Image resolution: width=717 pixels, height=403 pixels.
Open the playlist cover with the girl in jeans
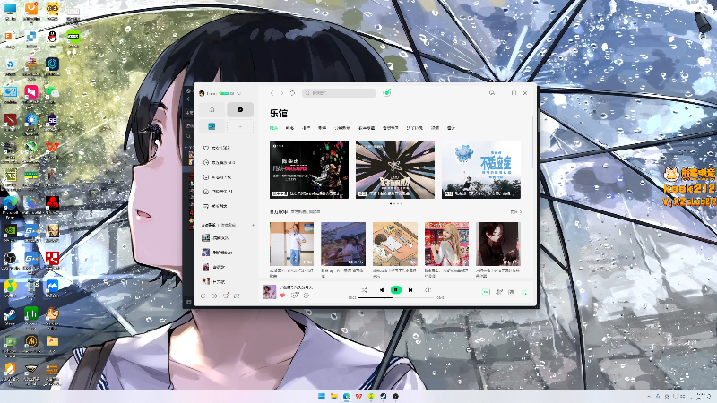[292, 244]
